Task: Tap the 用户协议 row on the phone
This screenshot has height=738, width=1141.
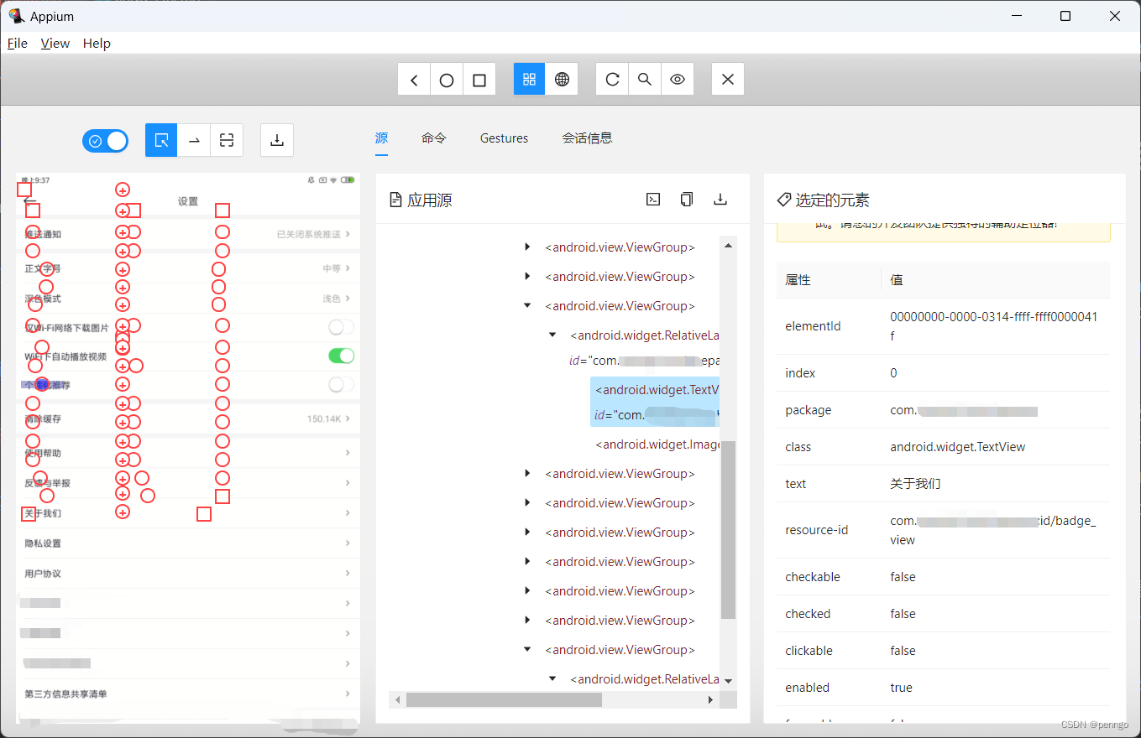Action: 188,574
